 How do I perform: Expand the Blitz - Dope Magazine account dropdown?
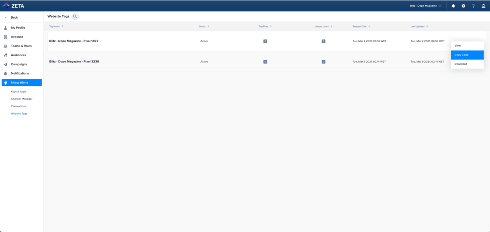coord(426,6)
